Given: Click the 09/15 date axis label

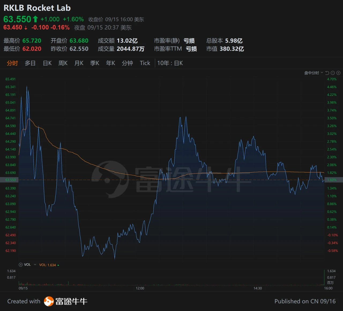Looking at the screenshot, I should click(x=23, y=288).
